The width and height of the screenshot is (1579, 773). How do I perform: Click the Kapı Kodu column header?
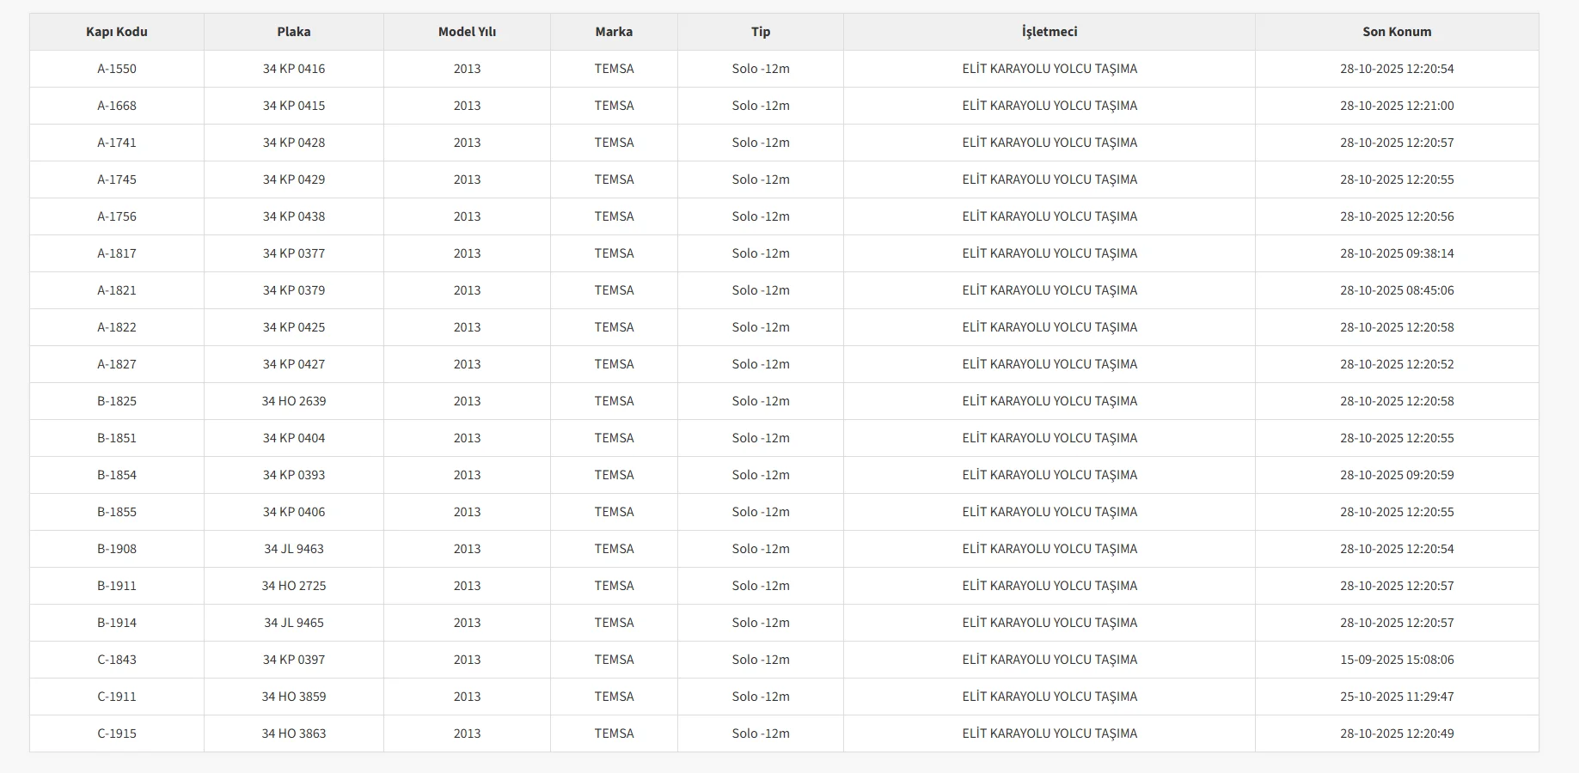coord(117,32)
